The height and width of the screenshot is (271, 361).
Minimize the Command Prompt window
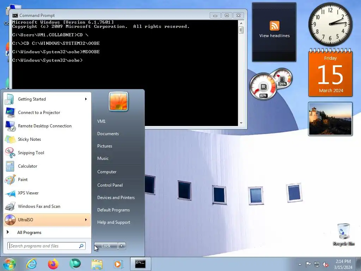215,16
